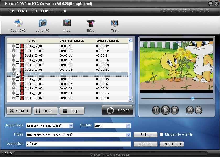This screenshot has height=157, width=220.
Task: Click film icon of Title_02_05
Action: 22,65
